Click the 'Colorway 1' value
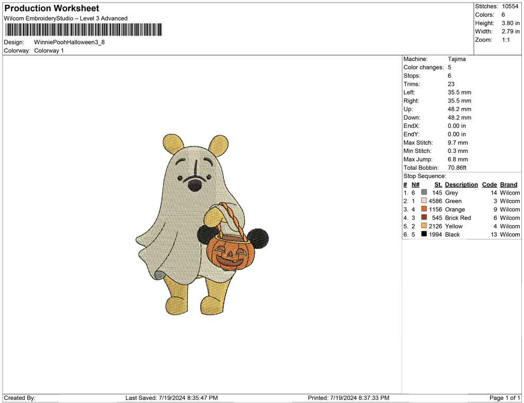This screenshot has height=403, width=524. click(x=49, y=51)
